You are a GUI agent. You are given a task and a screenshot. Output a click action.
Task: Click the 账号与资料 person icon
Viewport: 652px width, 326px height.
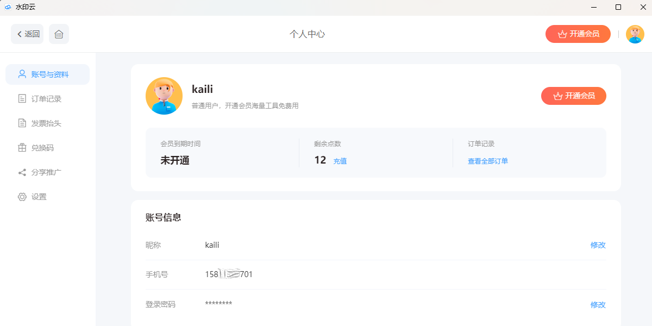(x=22, y=74)
